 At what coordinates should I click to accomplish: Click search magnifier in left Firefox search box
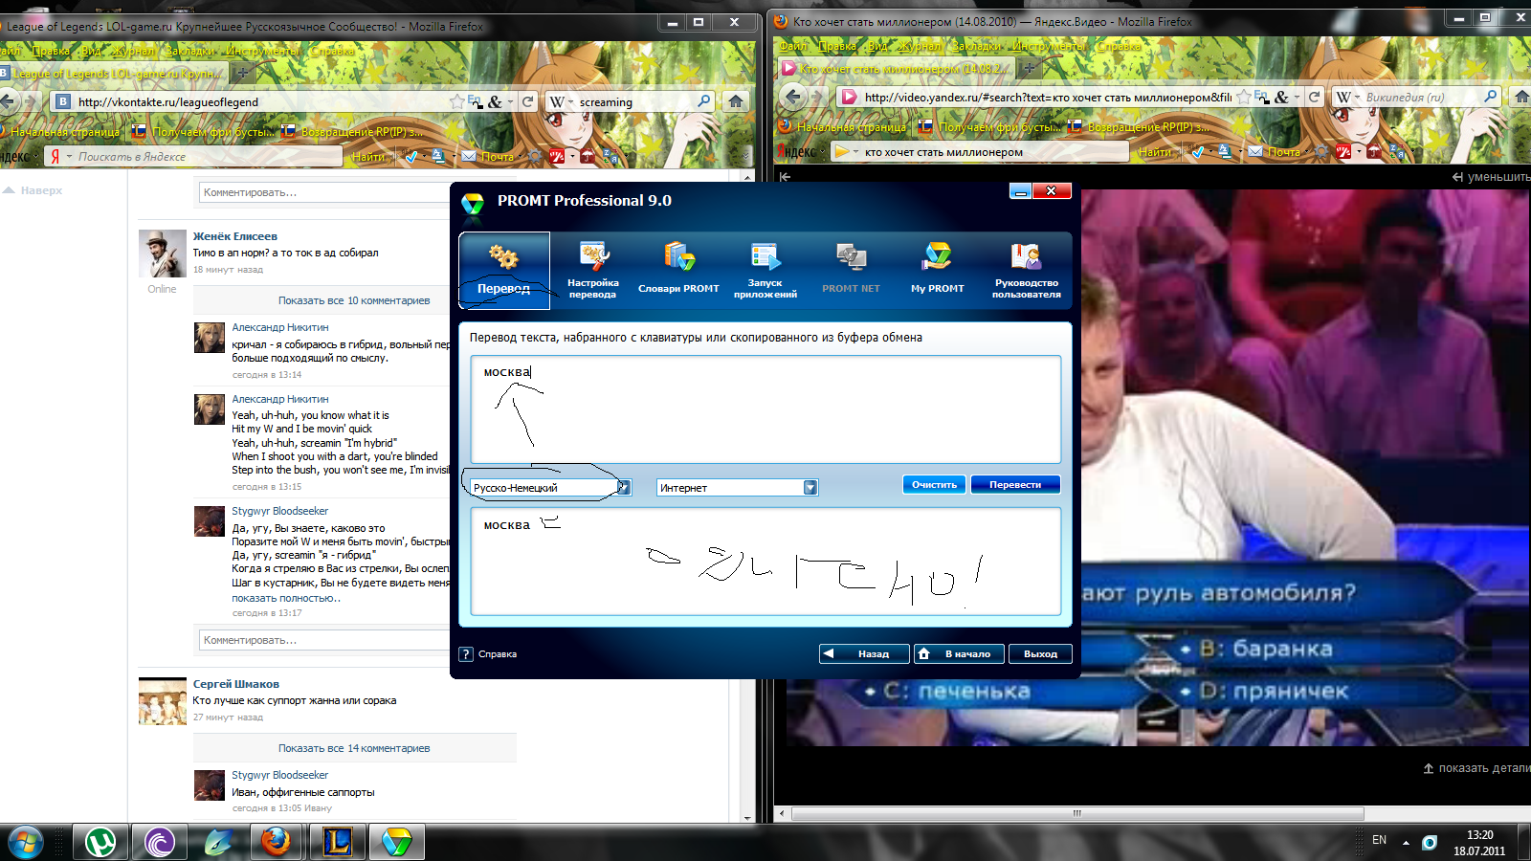point(705,101)
